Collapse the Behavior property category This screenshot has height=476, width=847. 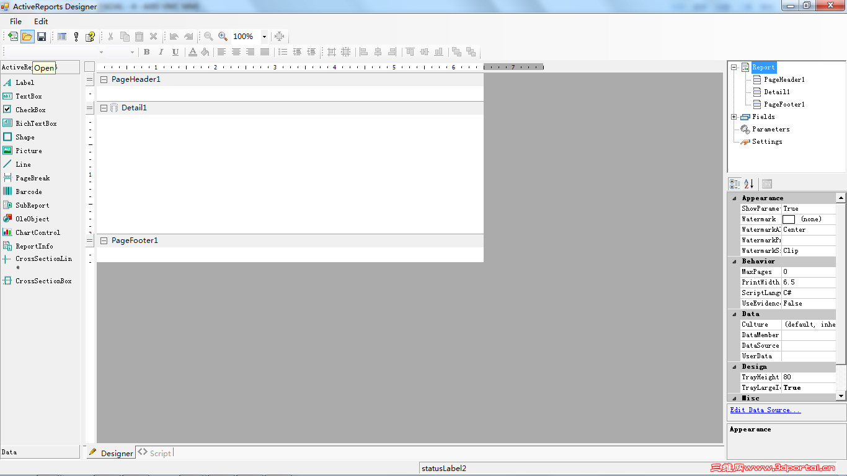coord(734,262)
